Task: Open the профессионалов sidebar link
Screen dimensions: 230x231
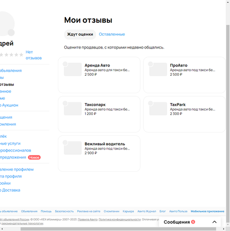Action: 15,150
